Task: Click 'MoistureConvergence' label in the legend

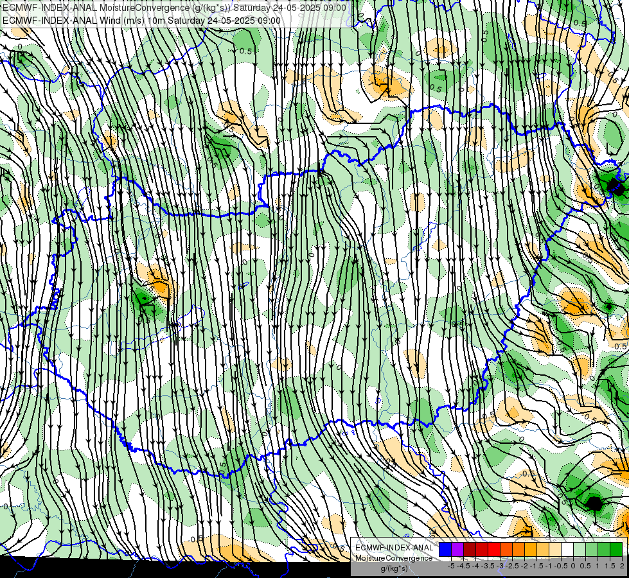Action: [x=394, y=558]
